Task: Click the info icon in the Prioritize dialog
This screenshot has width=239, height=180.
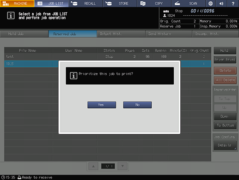Action: 74,76
